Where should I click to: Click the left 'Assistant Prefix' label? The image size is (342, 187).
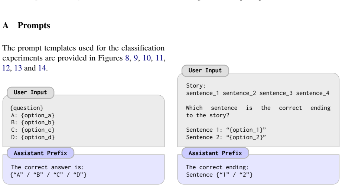pyautogui.click(x=40, y=153)
